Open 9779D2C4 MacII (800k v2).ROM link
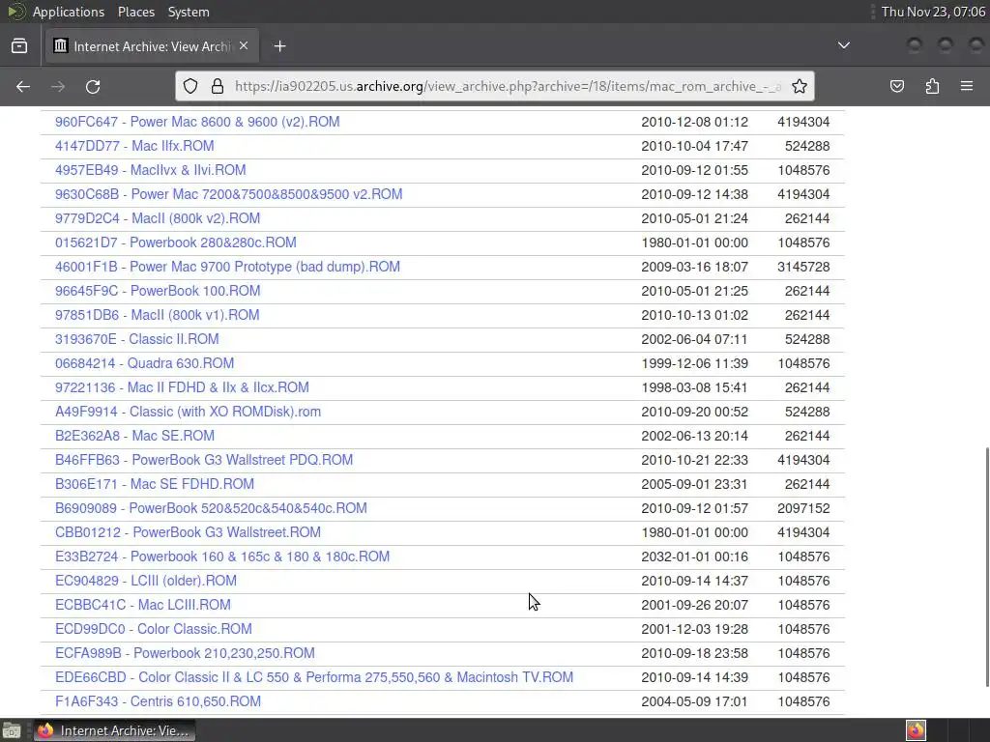 pyautogui.click(x=158, y=218)
